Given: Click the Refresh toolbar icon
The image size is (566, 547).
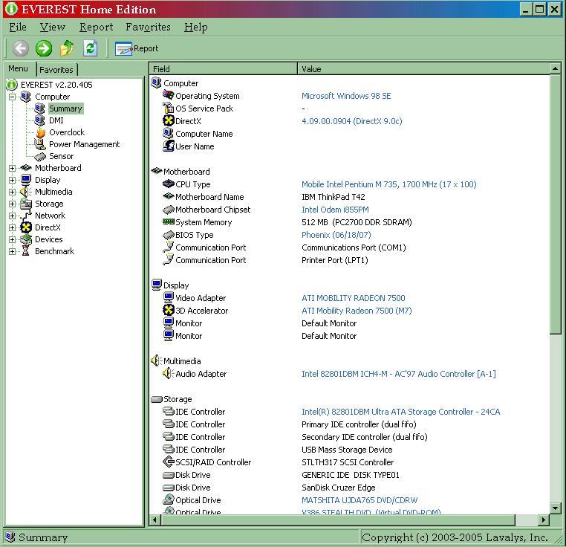Looking at the screenshot, I should click(x=90, y=48).
